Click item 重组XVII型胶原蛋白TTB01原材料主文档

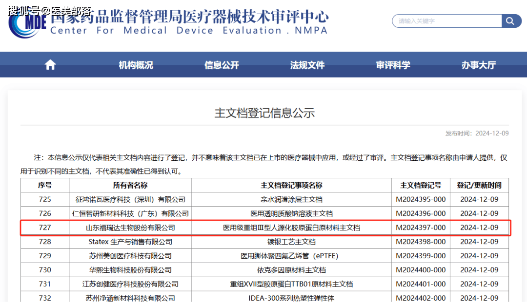tap(291, 284)
